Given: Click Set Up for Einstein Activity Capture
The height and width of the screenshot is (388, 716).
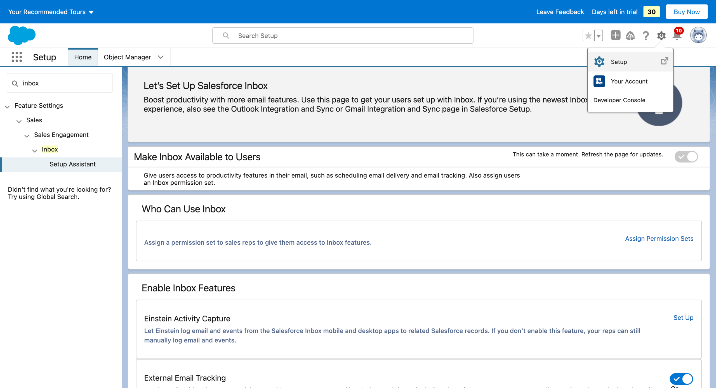Looking at the screenshot, I should (683, 318).
